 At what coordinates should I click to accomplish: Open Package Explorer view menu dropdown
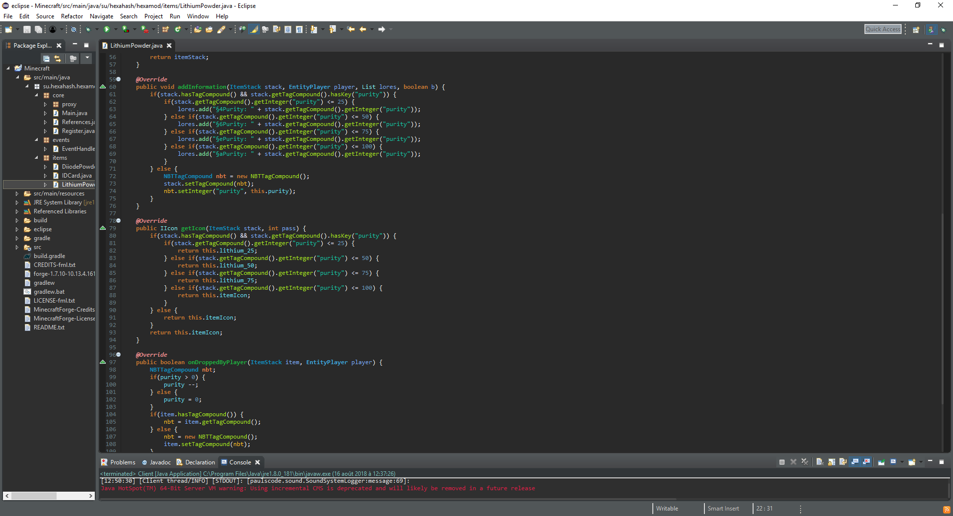click(x=87, y=59)
